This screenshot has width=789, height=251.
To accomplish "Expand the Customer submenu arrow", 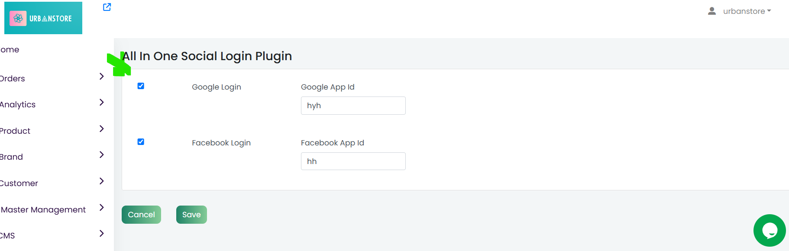I will (x=102, y=181).
